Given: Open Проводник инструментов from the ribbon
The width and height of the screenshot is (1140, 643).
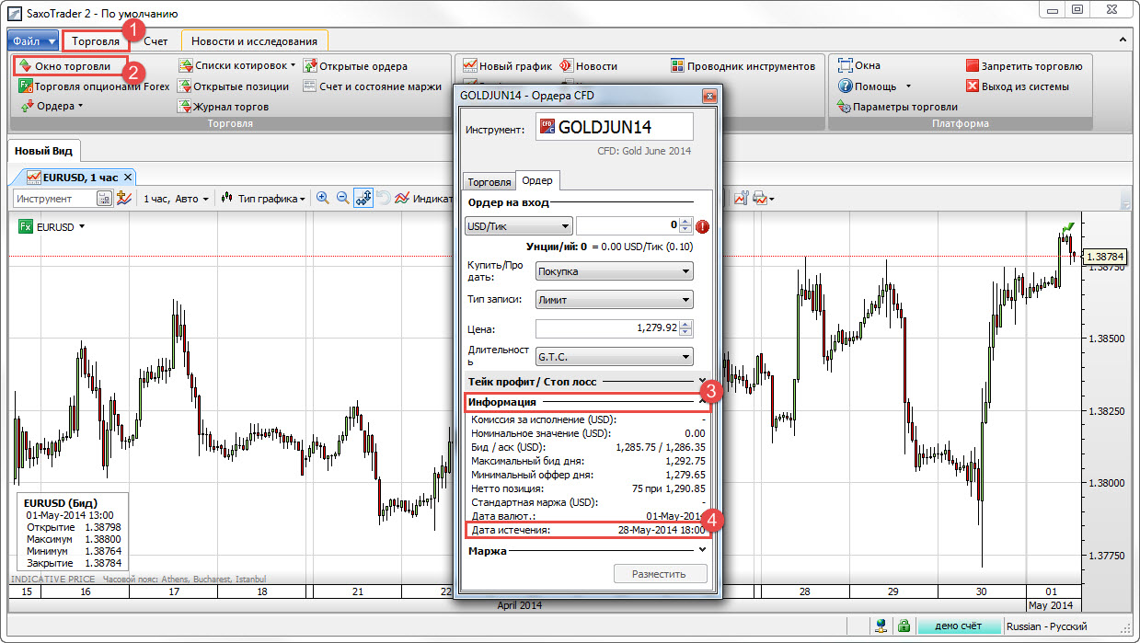Looking at the screenshot, I should (743, 66).
